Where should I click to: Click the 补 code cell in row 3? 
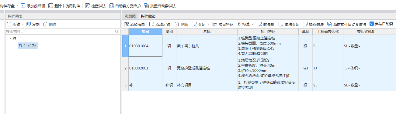coord(145,85)
